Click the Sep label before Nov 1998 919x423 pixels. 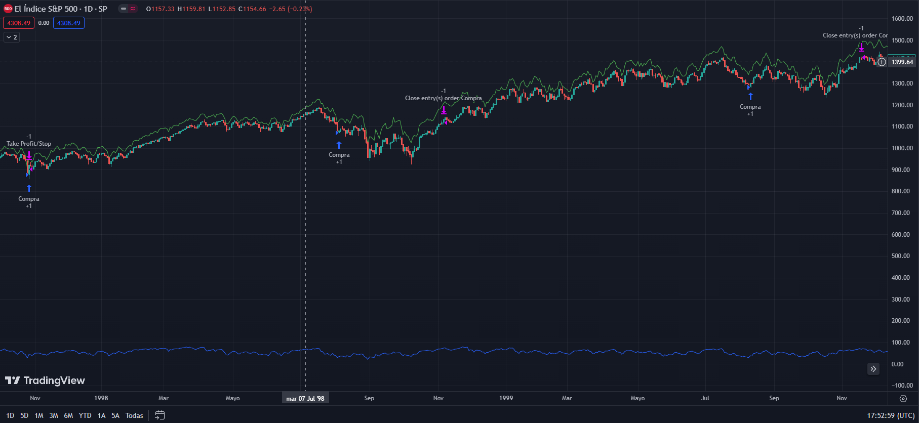[x=369, y=398]
